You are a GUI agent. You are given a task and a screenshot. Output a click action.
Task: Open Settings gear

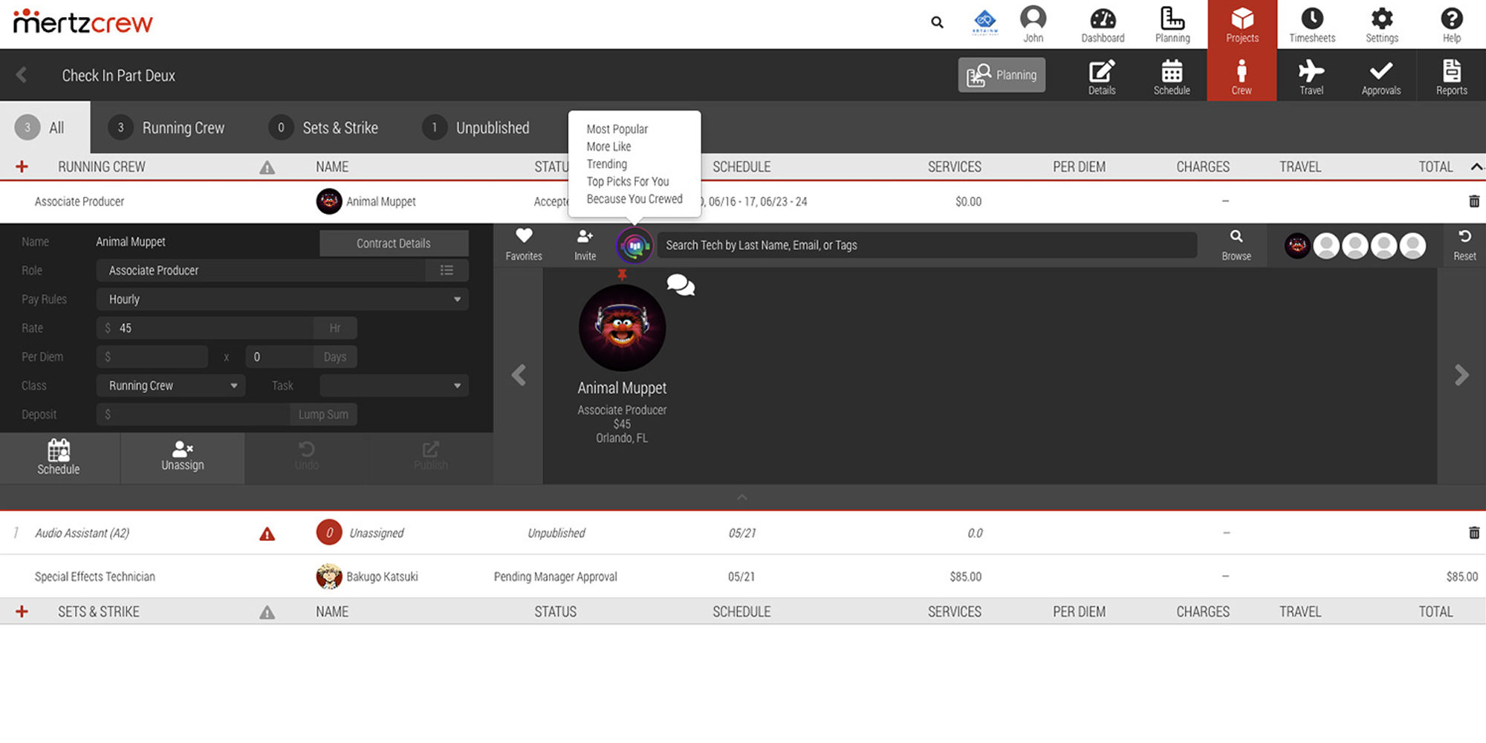(1382, 25)
